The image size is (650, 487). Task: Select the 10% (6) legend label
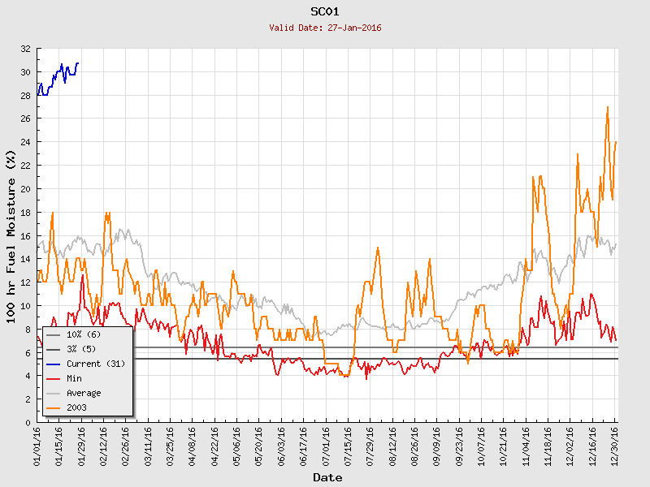[x=84, y=334]
